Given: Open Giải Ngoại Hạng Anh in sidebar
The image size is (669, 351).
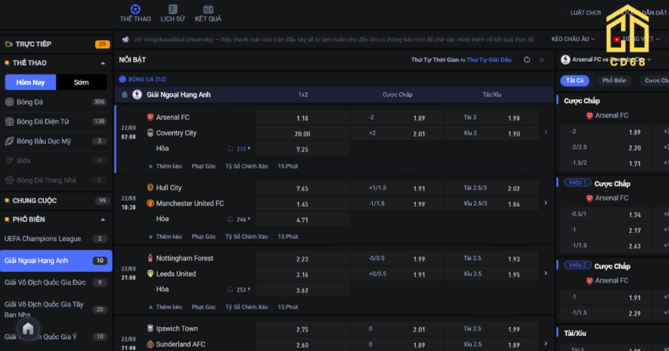Looking at the screenshot, I should (56, 261).
